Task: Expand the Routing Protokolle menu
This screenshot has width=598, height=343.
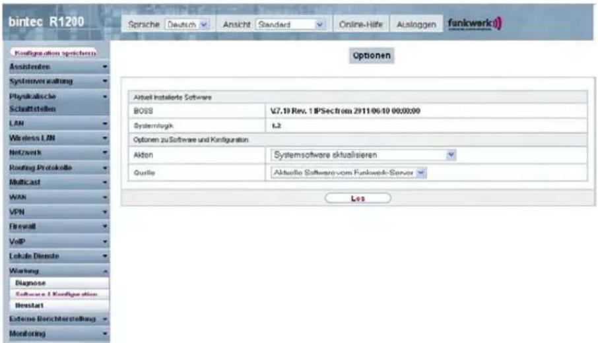Action: tap(58, 168)
